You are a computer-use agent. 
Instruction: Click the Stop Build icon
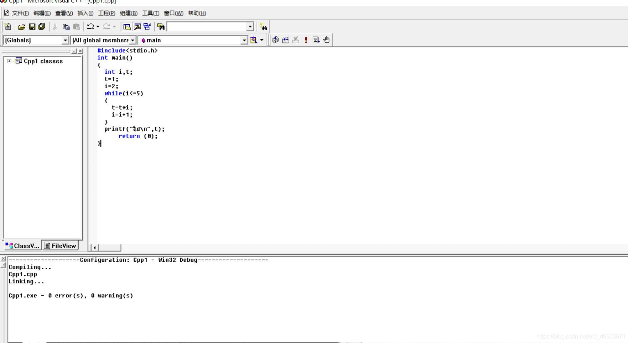coord(296,40)
